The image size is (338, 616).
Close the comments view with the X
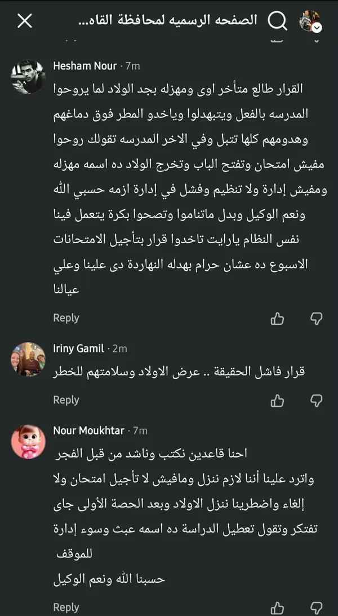24,20
